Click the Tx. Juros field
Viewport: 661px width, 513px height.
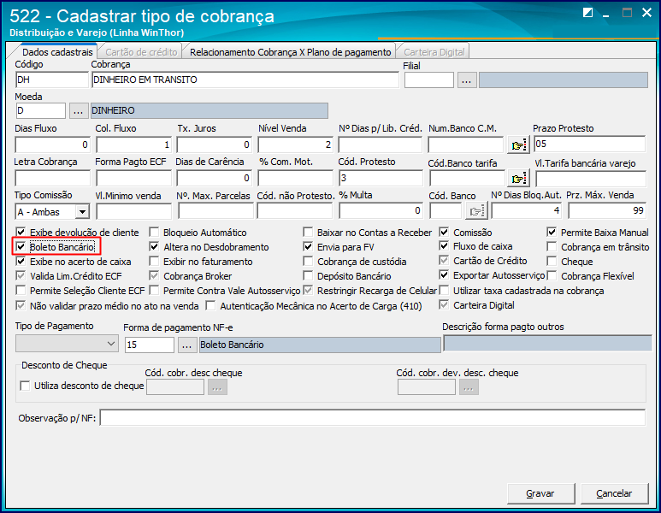coord(214,144)
